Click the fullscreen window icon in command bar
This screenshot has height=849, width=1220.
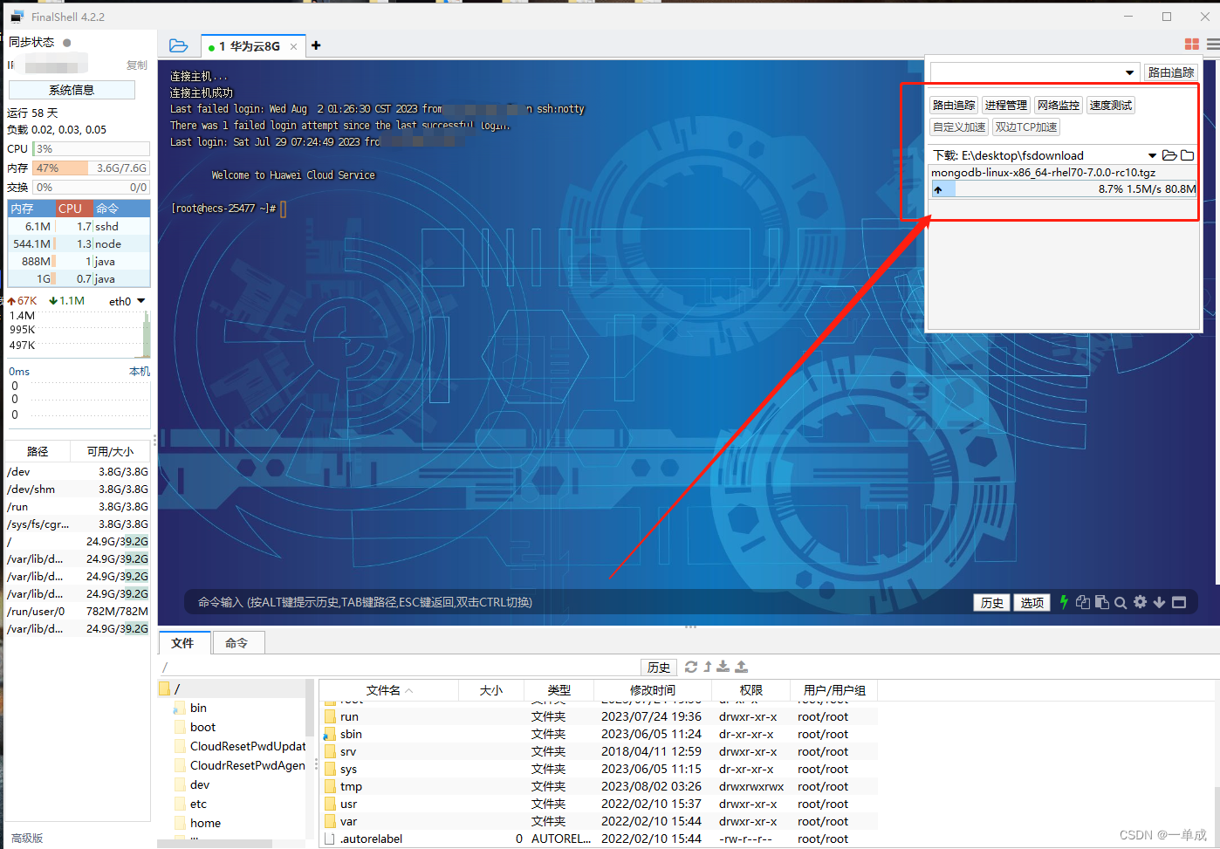tap(1179, 602)
